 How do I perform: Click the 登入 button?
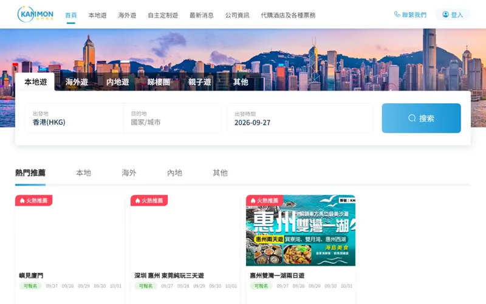pyautogui.click(x=453, y=15)
